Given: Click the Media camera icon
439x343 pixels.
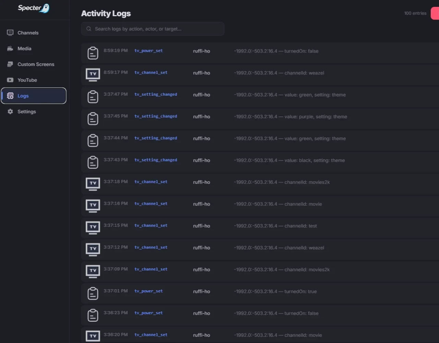Looking at the screenshot, I should (10, 48).
